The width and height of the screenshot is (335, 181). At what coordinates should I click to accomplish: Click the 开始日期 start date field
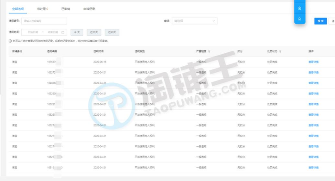coord(33,32)
